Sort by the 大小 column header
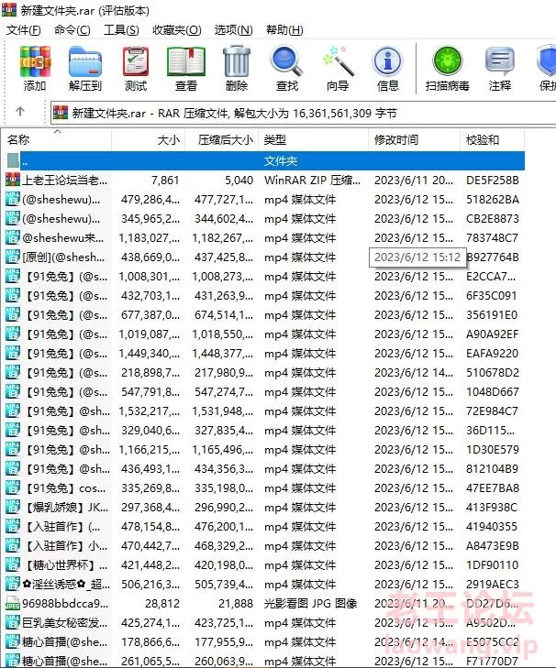Viewport: 556px width, 668px height. pyautogui.click(x=148, y=139)
